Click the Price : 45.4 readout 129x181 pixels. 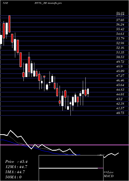16,162
